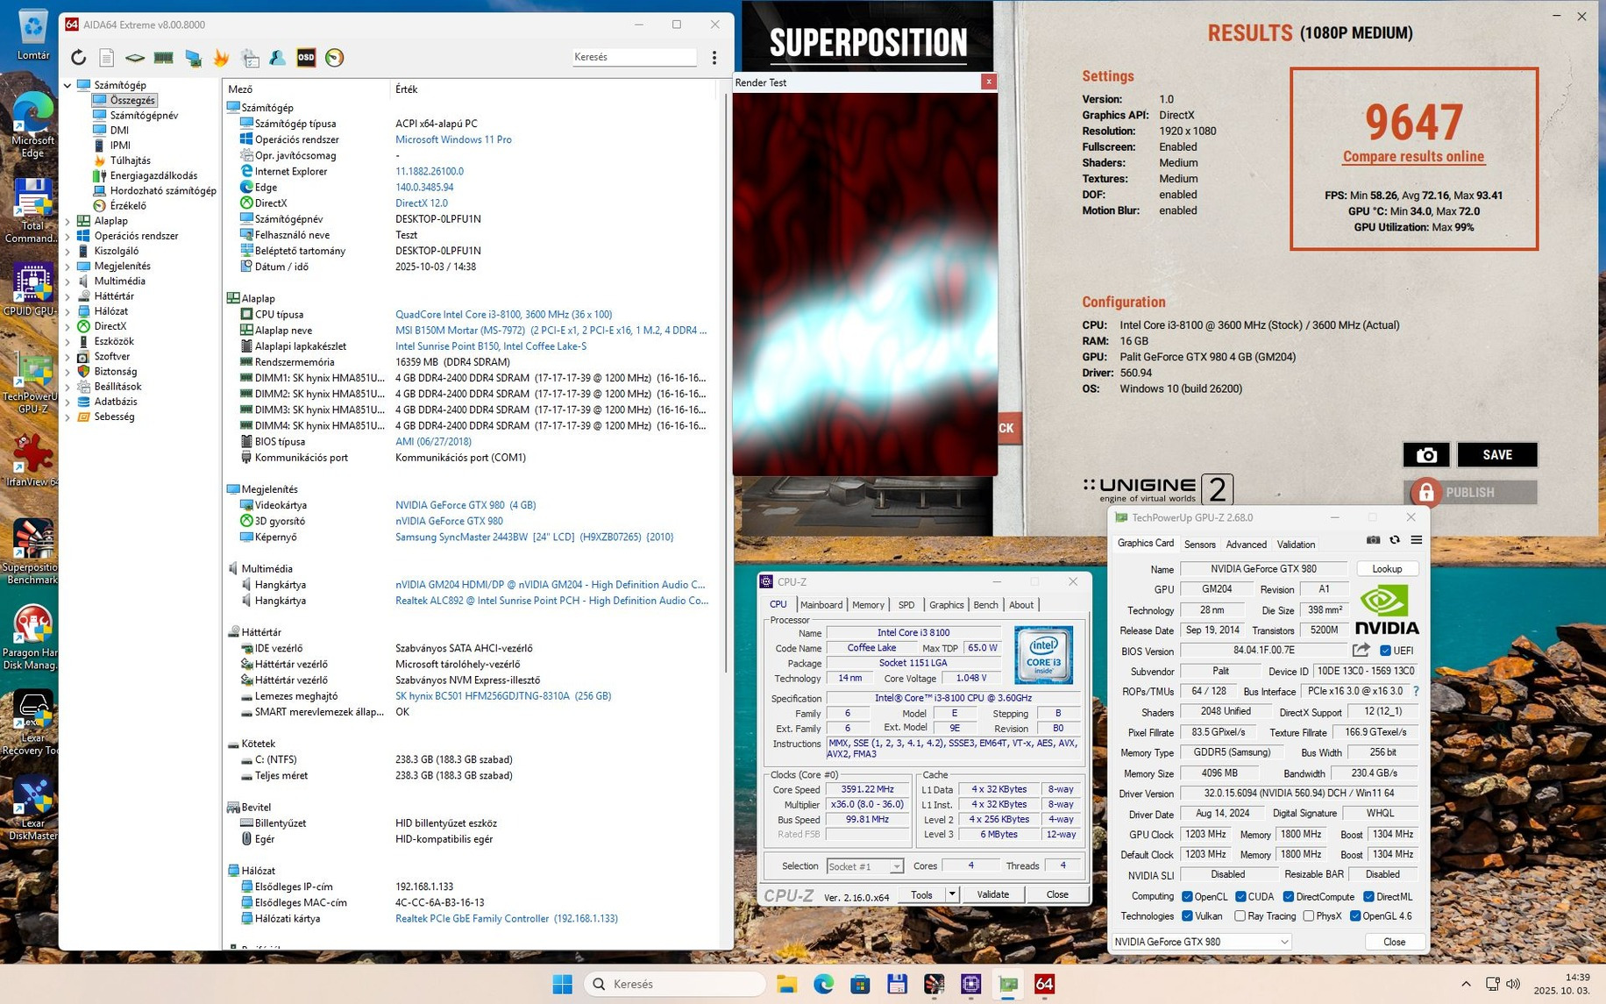Open the Microsoft Edge desktop icon

tap(32, 125)
